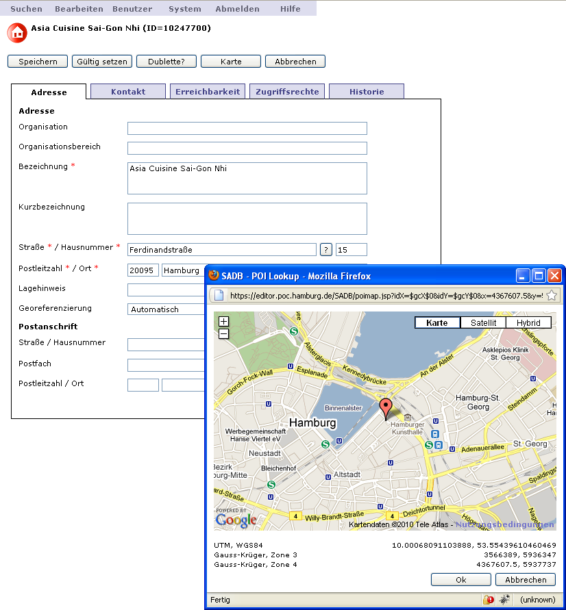Click the Karte button in the form toolbar
This screenshot has height=610, width=566.
tap(231, 62)
